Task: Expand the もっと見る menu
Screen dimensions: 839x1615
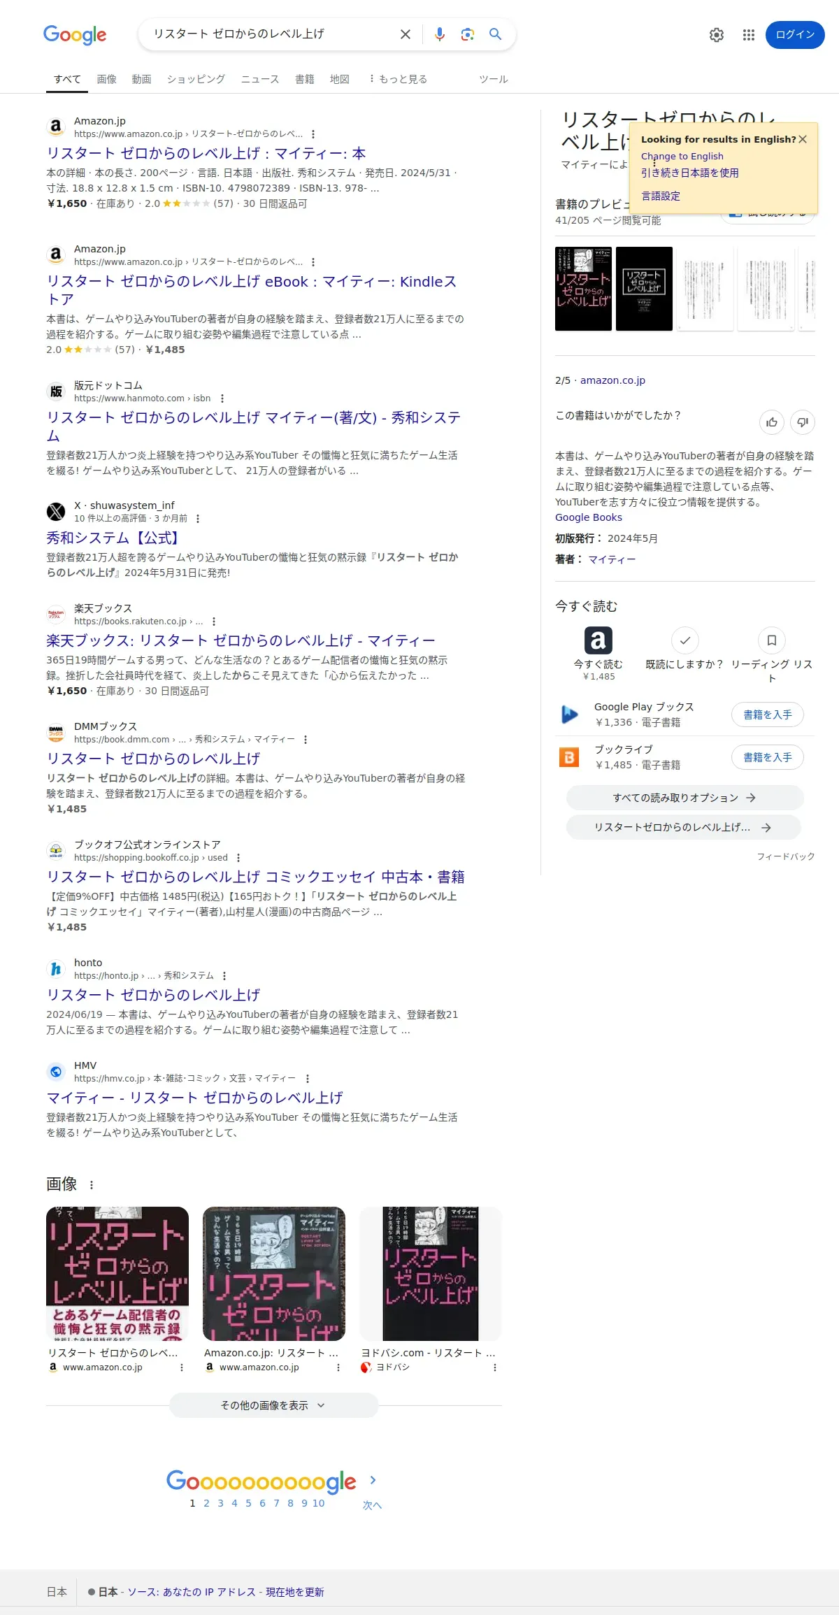Action: (398, 79)
